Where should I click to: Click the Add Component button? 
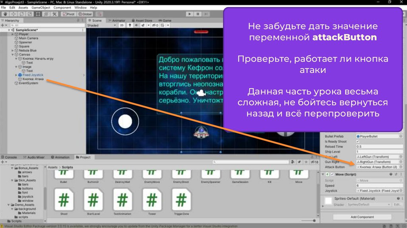(x=362, y=217)
